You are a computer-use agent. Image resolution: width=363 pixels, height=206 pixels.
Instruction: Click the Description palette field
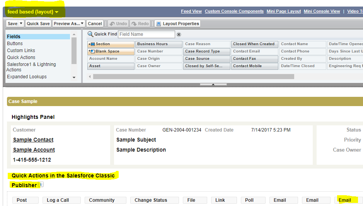(x=345, y=59)
